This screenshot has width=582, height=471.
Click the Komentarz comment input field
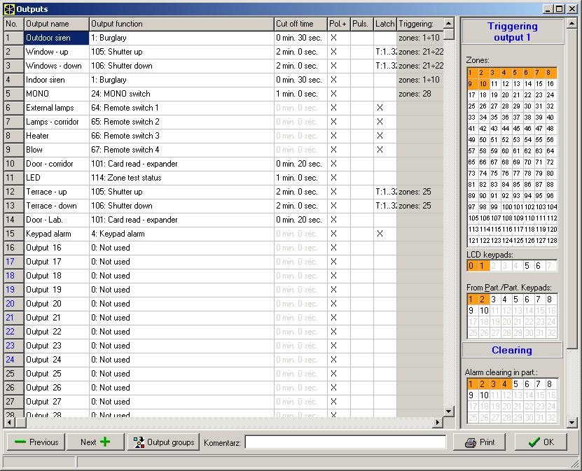345,442
